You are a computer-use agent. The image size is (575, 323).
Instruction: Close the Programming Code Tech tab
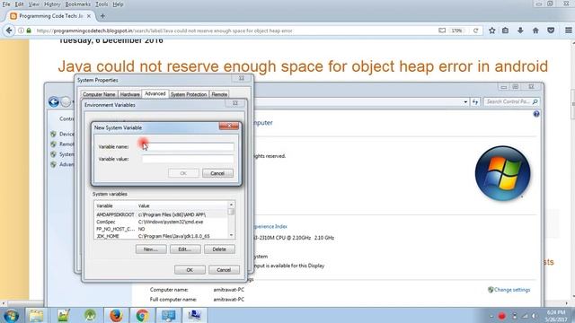pyautogui.click(x=89, y=16)
